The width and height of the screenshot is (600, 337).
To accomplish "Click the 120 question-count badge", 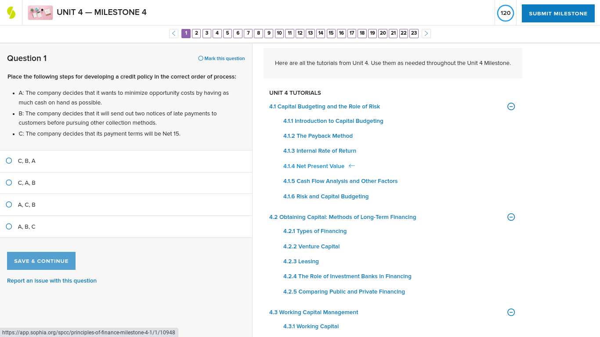I will pyautogui.click(x=505, y=13).
